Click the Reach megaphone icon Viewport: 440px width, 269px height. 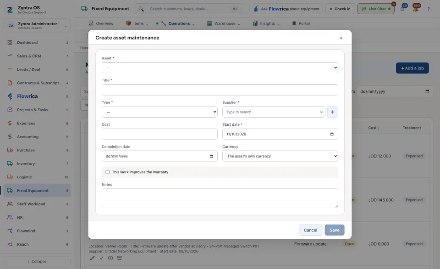10,244
